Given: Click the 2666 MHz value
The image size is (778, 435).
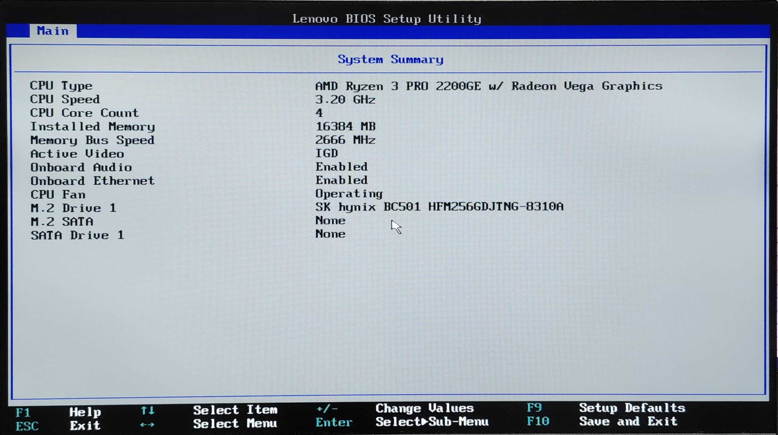Looking at the screenshot, I should click(x=345, y=140).
